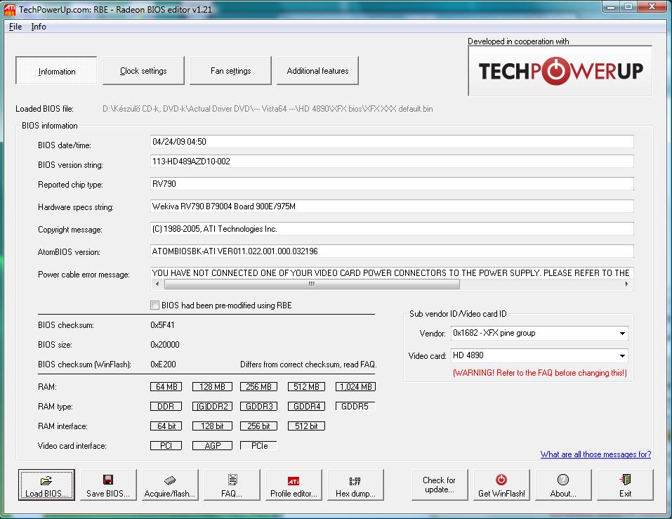Click the Exit door icon
672x519 pixels.
pyautogui.click(x=625, y=480)
